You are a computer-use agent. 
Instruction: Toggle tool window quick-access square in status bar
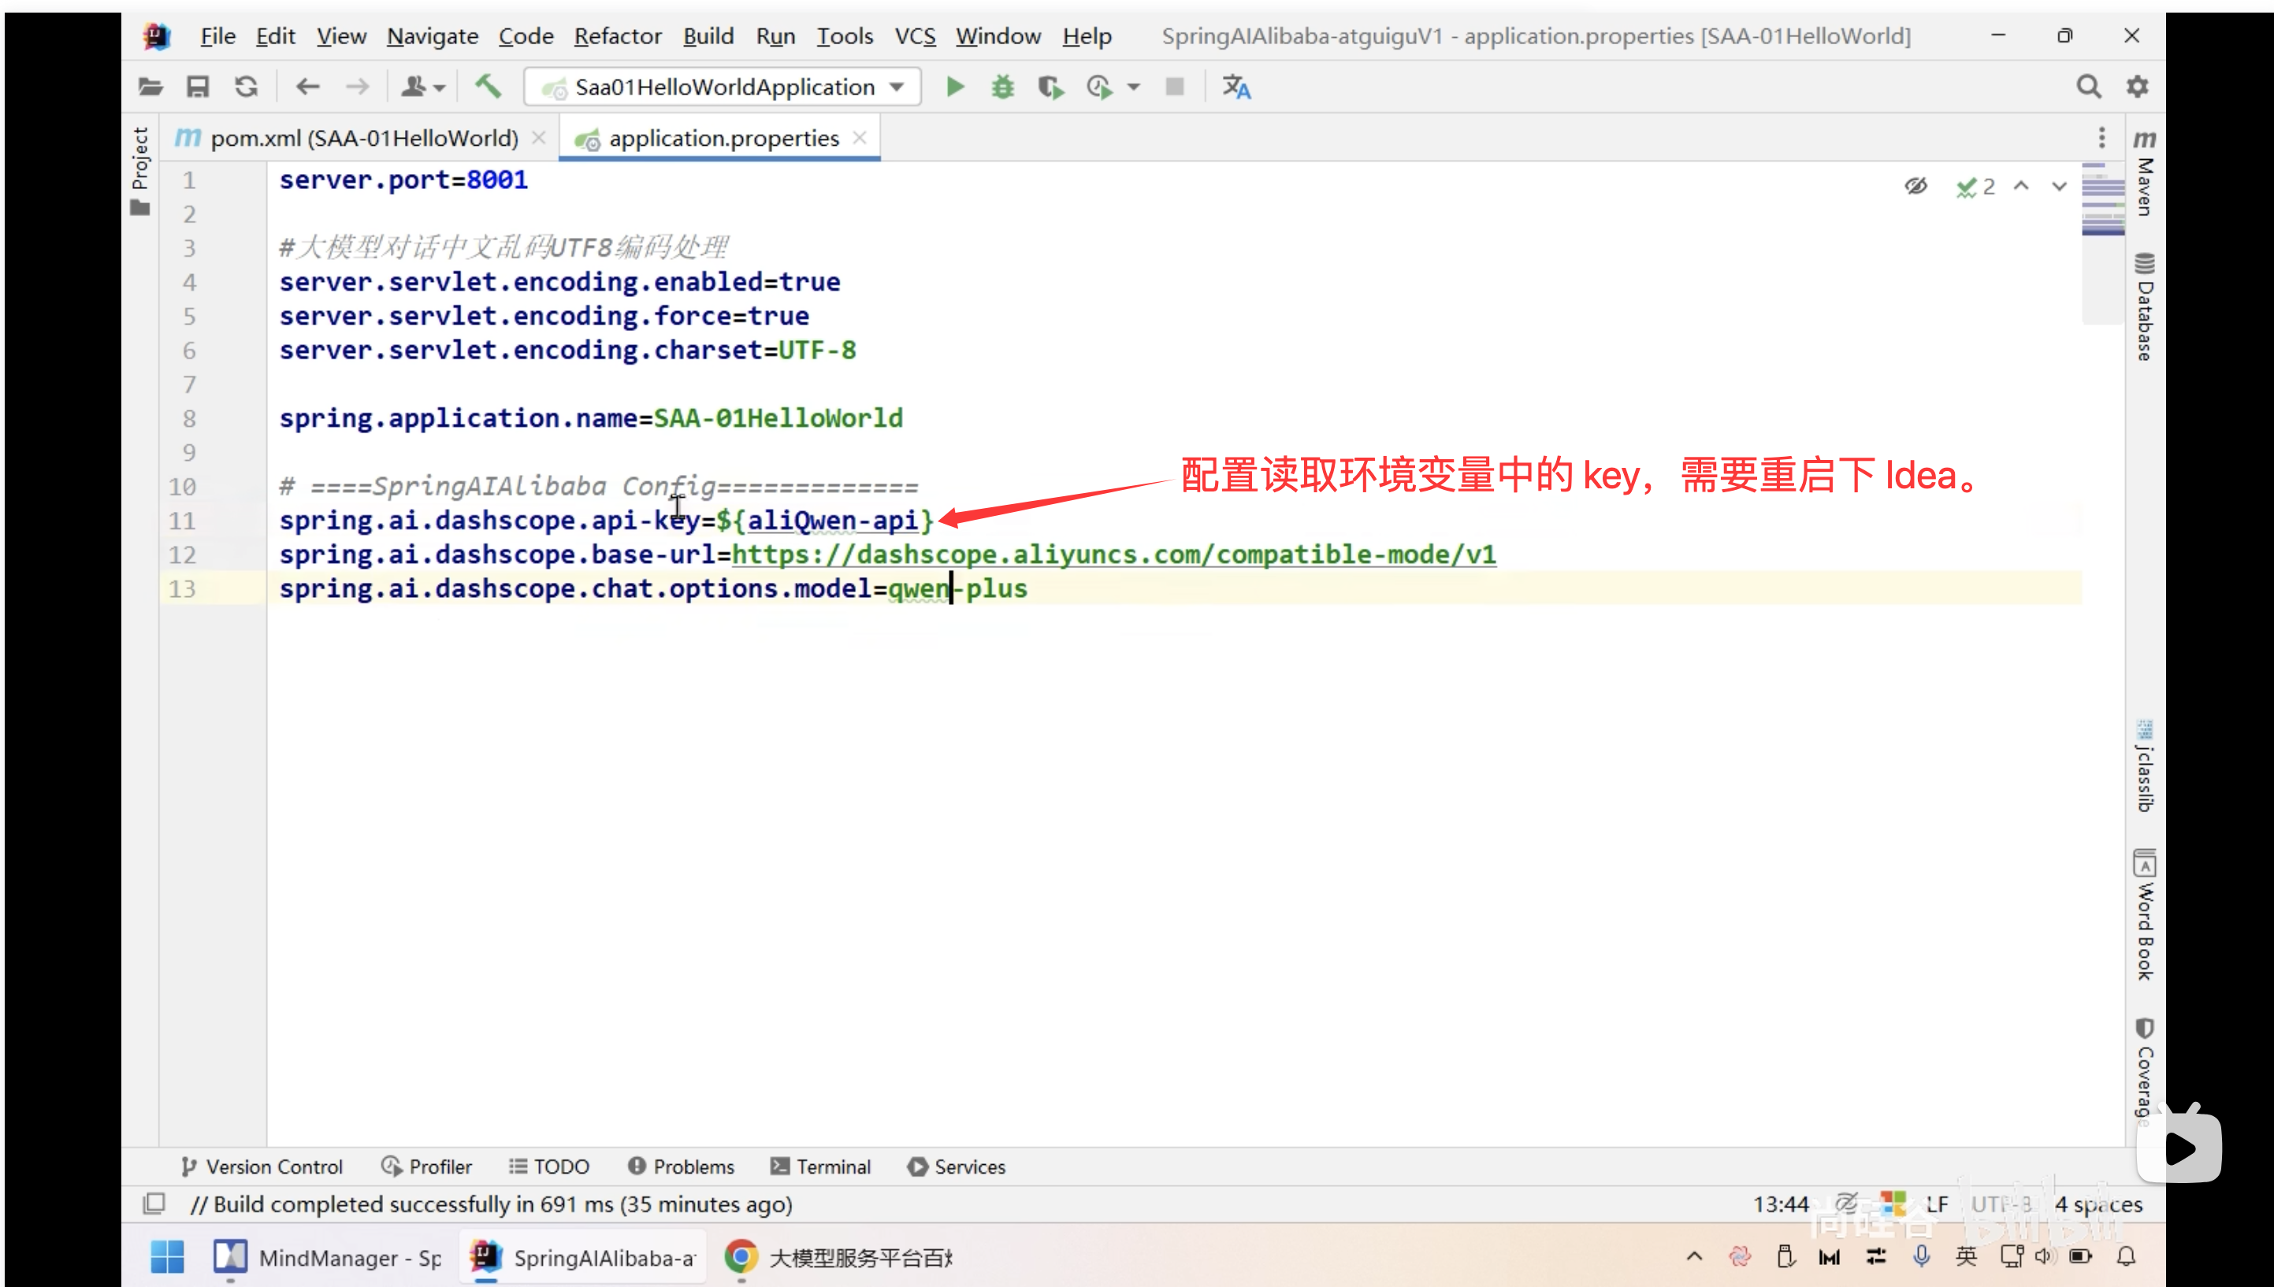154,1203
